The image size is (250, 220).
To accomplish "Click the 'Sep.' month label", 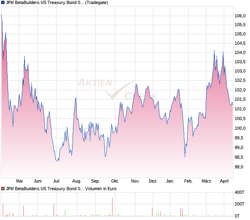I will click(x=95, y=181).
